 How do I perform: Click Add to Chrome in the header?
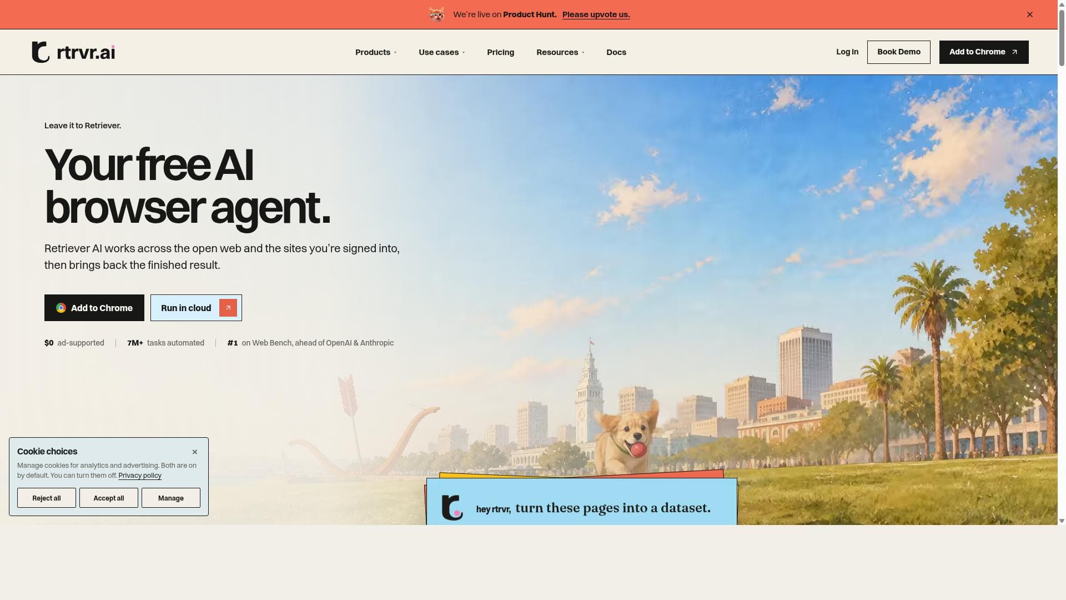tap(984, 52)
